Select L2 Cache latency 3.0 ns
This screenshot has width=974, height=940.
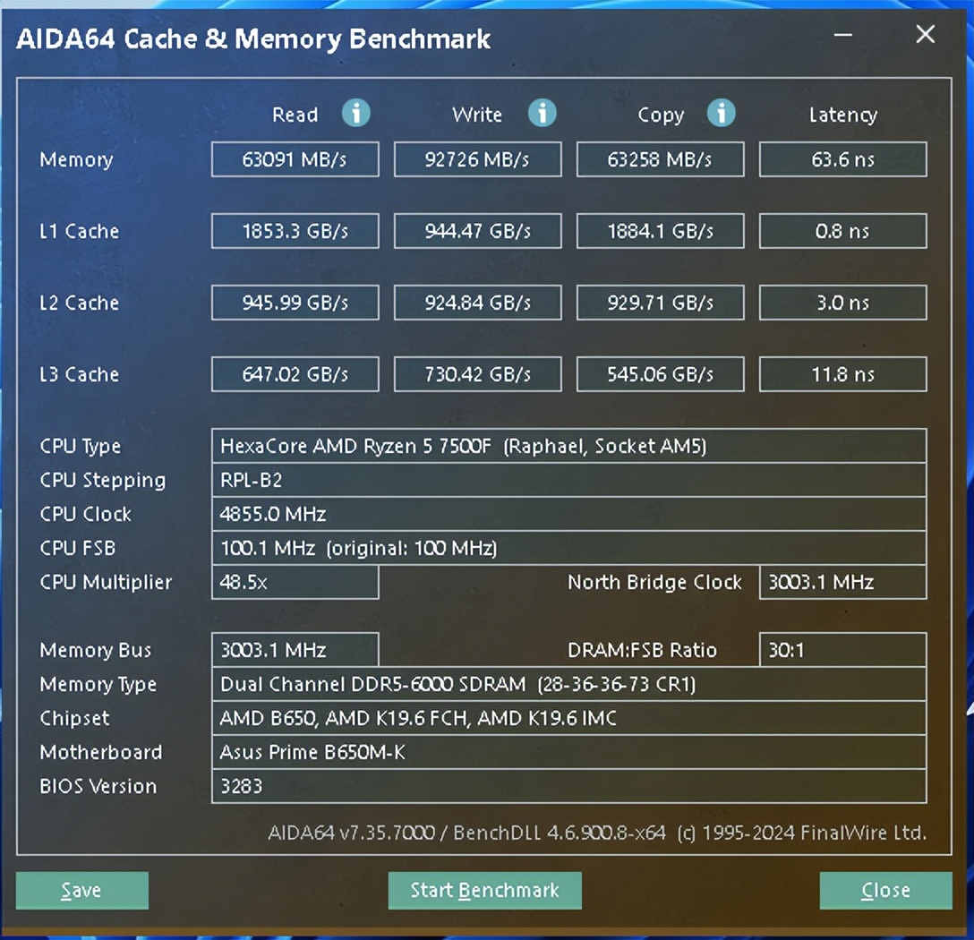pyautogui.click(x=843, y=303)
